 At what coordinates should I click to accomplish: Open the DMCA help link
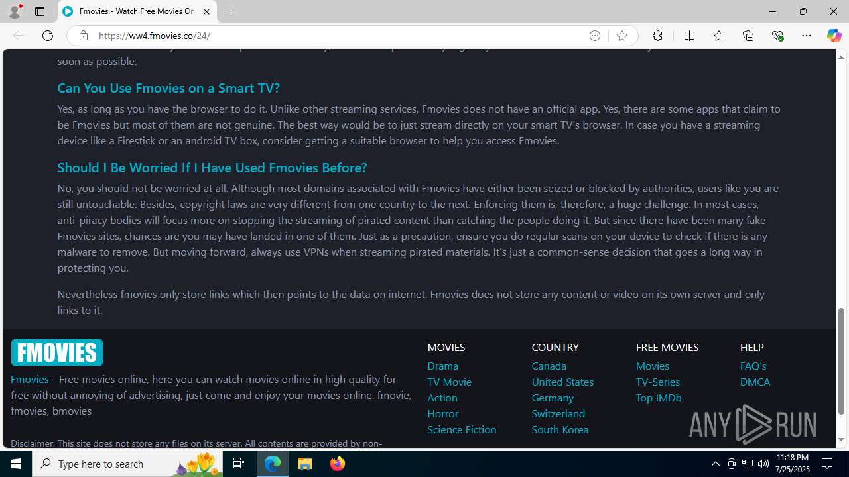(x=755, y=382)
